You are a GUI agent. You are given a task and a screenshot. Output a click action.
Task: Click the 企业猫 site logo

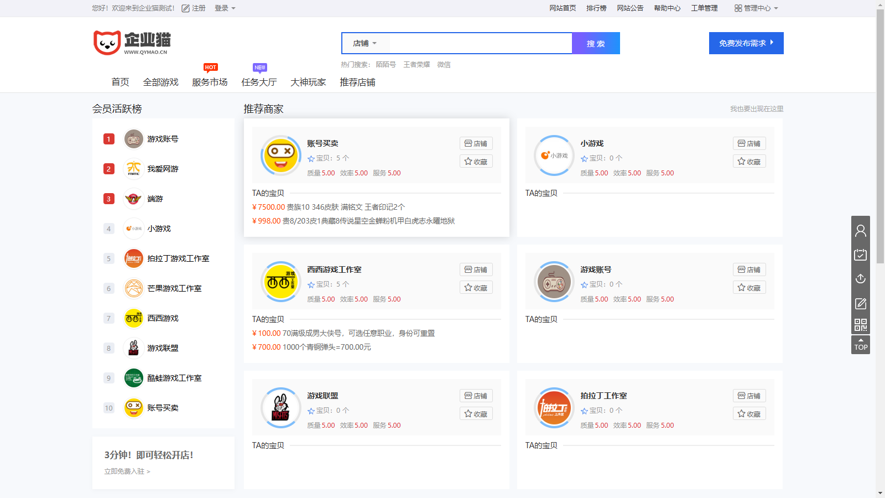pyautogui.click(x=132, y=43)
